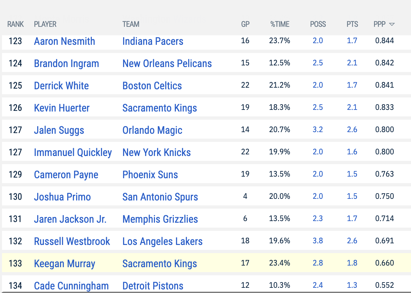Select the highlighted Keegan Murray row link

(65, 264)
